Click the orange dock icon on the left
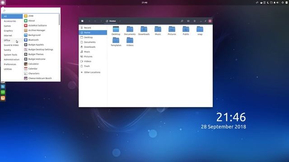Screen dimensions: 289x162 (3, 98)
